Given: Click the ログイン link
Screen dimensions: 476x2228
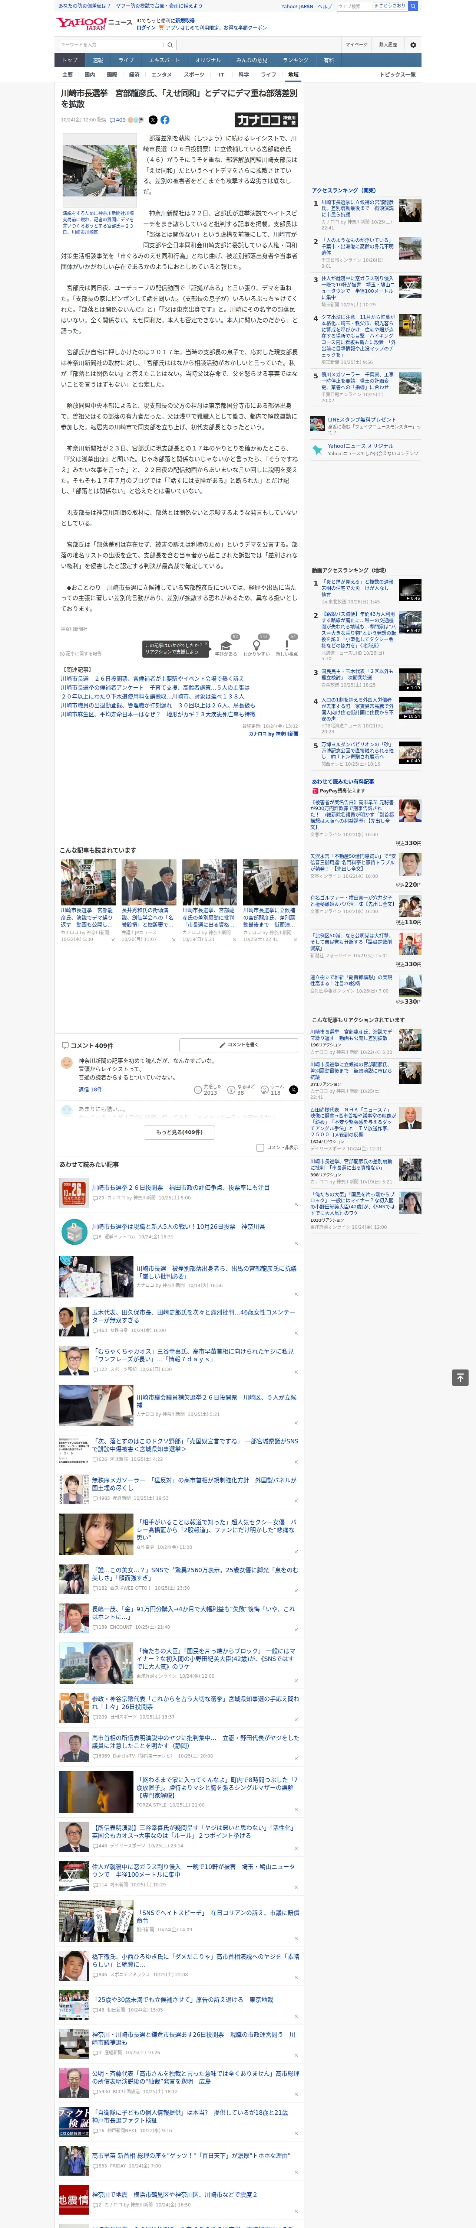Looking at the screenshot, I should [146, 28].
